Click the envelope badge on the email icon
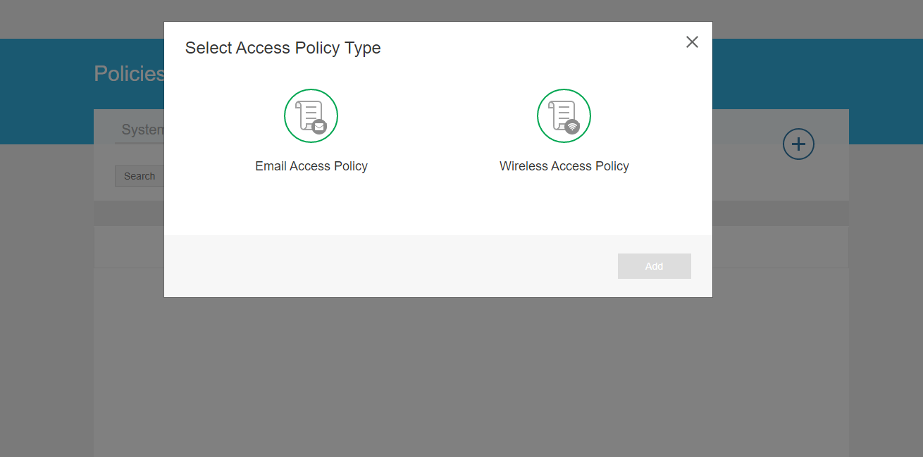 [319, 127]
